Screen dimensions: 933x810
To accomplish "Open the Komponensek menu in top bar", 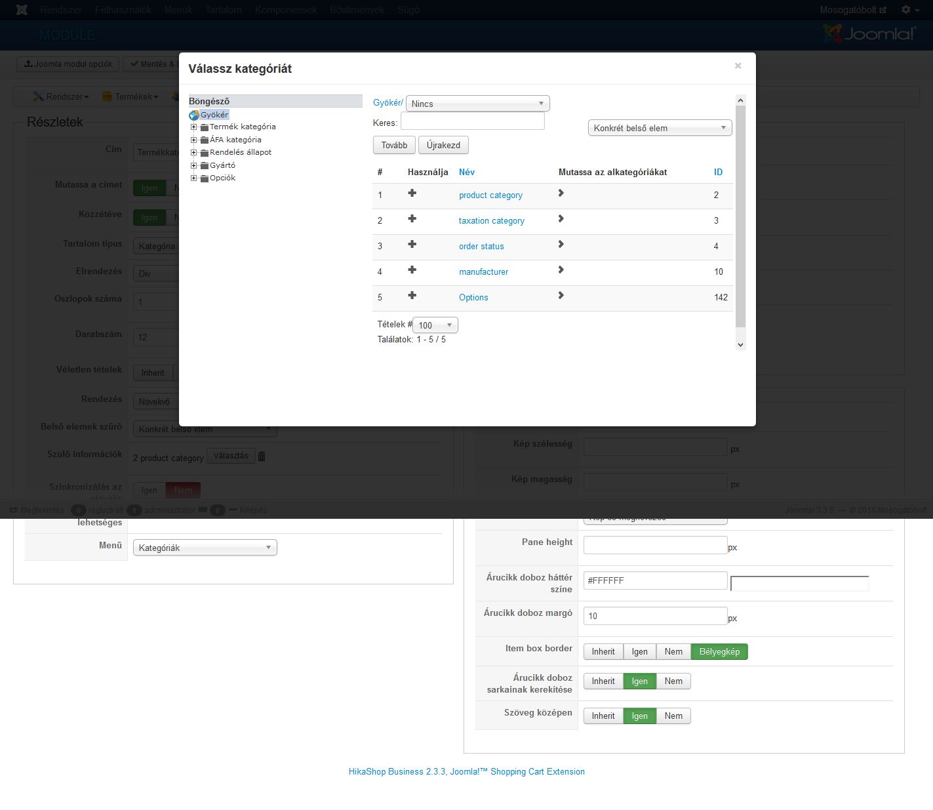I will click(286, 10).
